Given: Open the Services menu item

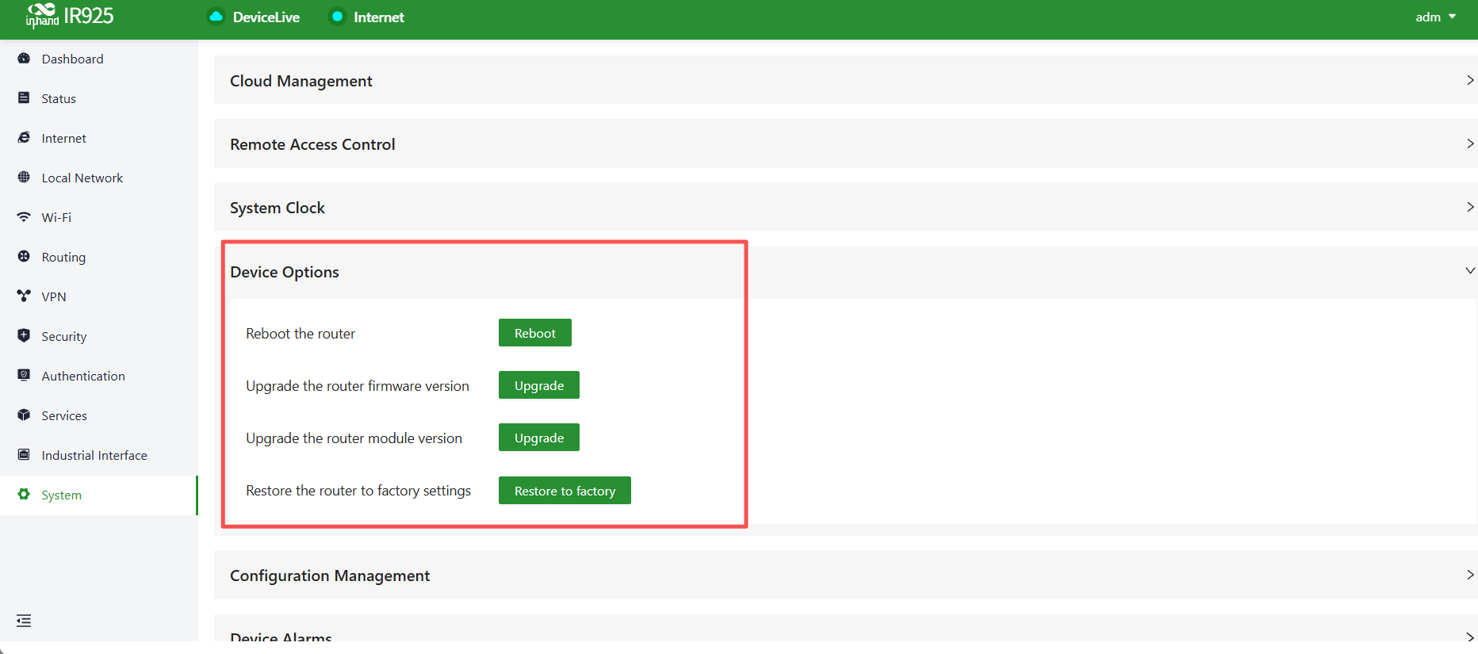Looking at the screenshot, I should (99, 416).
